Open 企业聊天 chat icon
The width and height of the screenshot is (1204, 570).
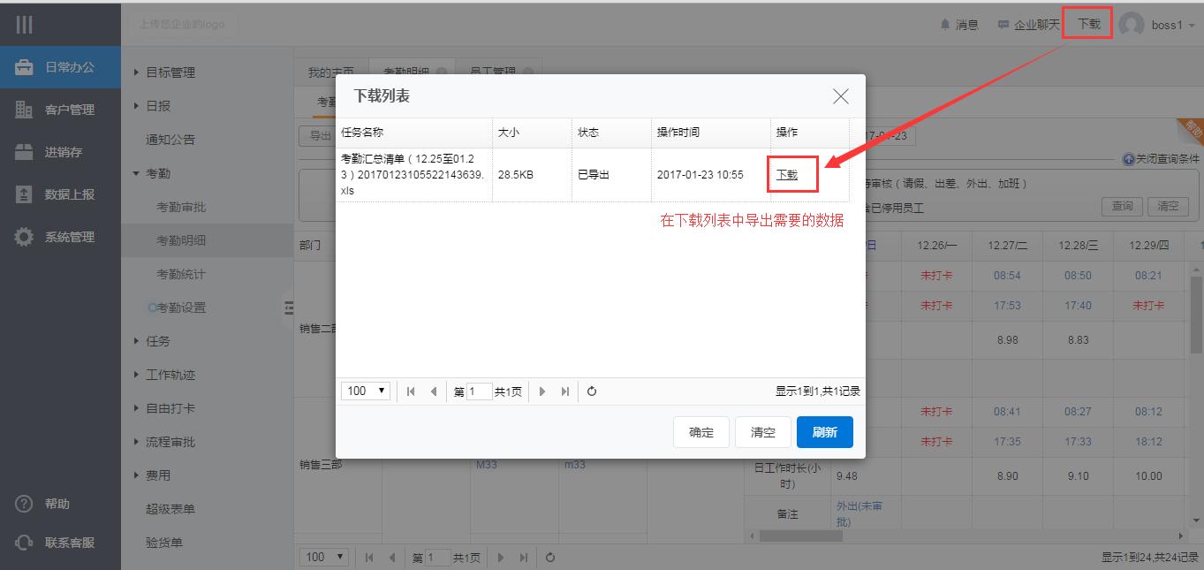(1003, 25)
